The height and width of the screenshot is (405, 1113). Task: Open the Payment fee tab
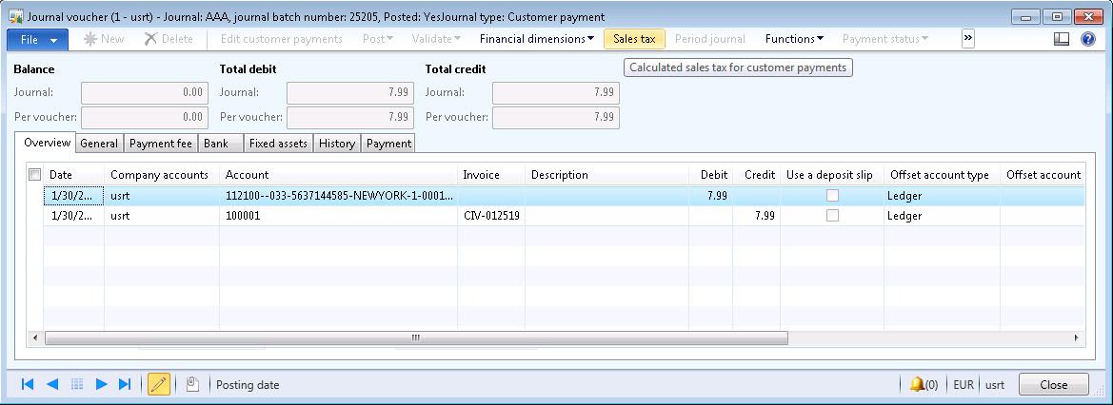[160, 144]
